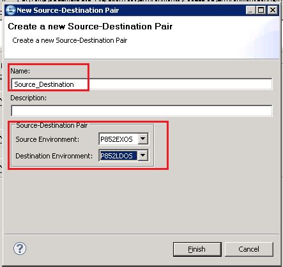The width and height of the screenshot is (283, 267).
Task: Minimize the New Source-Destination Pair dialog
Action: click(250, 10)
